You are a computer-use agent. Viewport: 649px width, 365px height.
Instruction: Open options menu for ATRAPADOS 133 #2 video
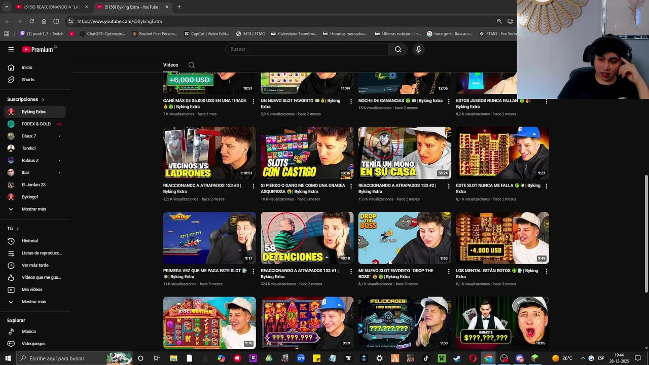click(x=449, y=186)
